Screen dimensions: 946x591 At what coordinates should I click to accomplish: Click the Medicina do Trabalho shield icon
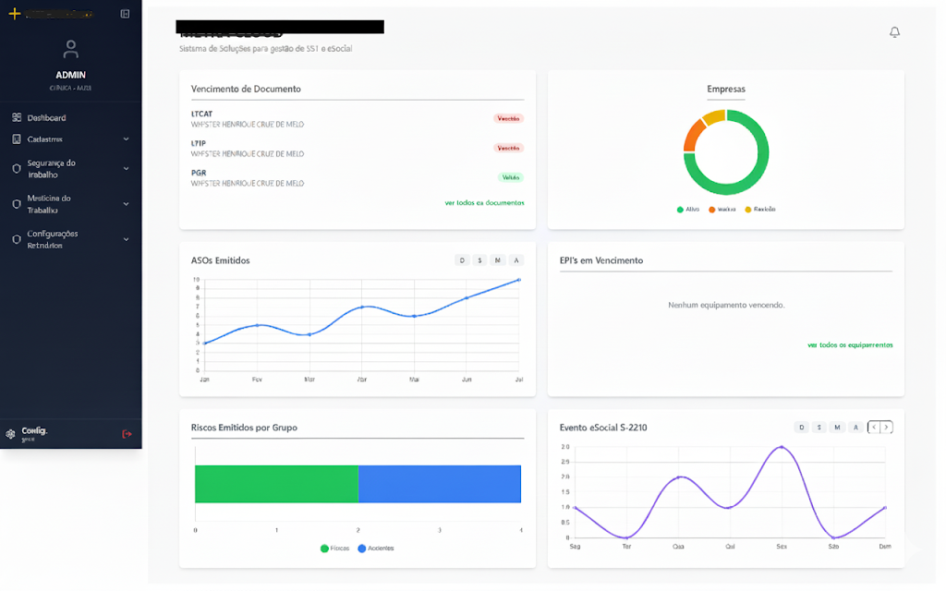coord(17,204)
